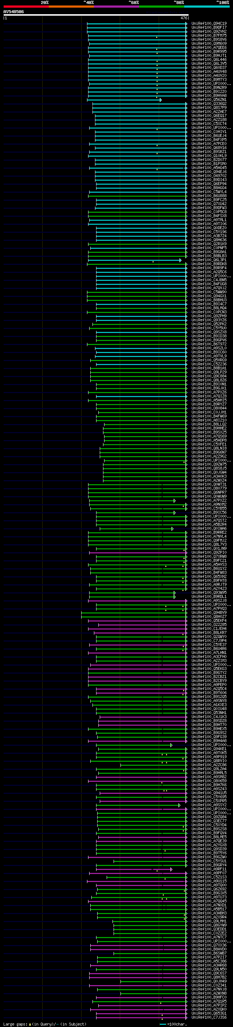Open hit UniRef100_B9S8V6

209,39
